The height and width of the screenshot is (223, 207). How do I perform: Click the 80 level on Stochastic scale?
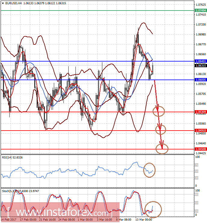pyautogui.click(x=196, y=194)
